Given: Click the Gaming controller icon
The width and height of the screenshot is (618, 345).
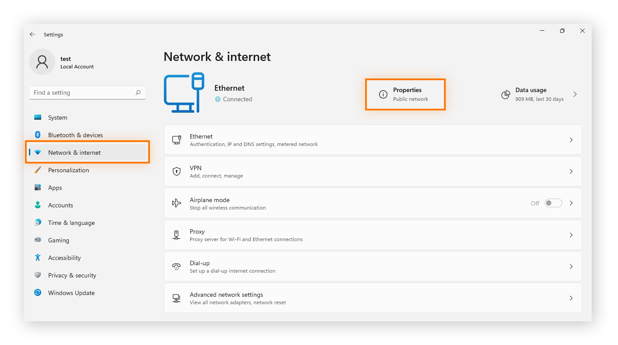Looking at the screenshot, I should point(38,240).
